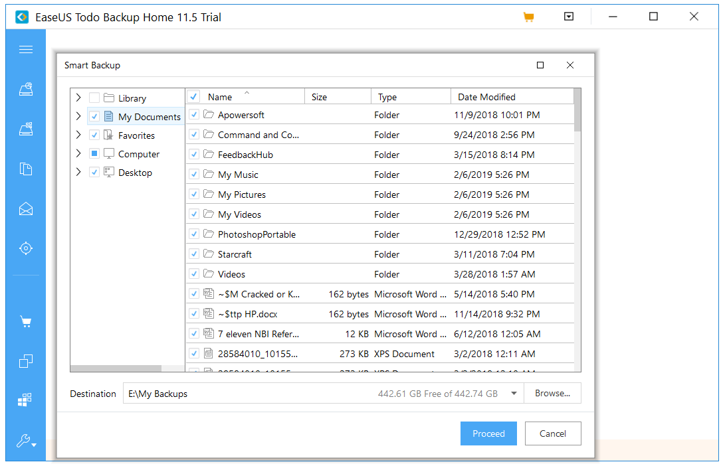Viewport: 723px width, 466px height.
Task: Click the orange cart icon in title bar
Action: click(528, 17)
